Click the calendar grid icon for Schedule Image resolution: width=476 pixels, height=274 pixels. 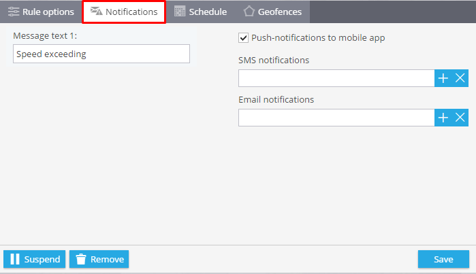coord(180,12)
